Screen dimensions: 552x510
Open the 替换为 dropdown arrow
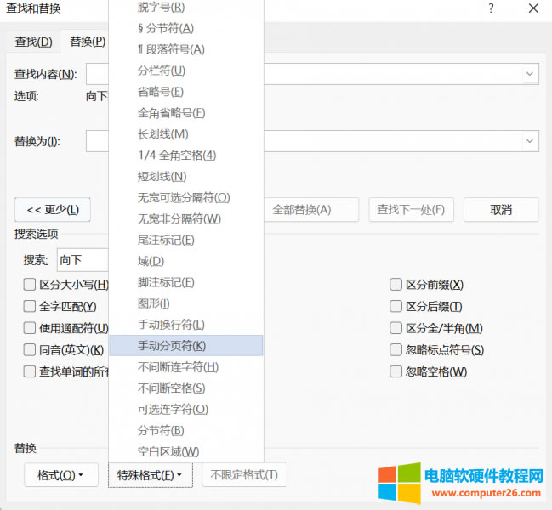[x=530, y=140]
